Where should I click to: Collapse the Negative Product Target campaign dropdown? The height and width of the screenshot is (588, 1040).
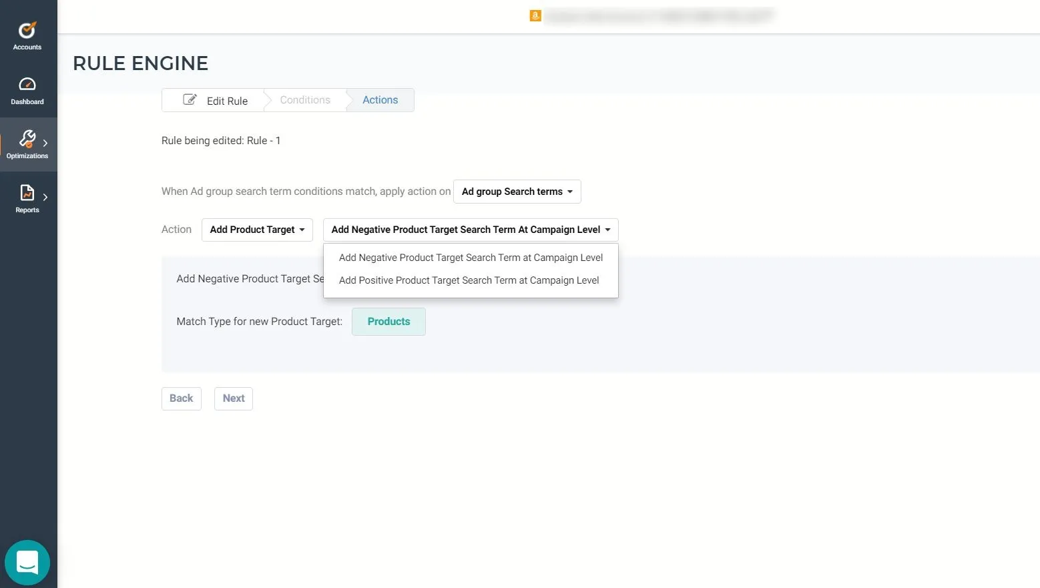tap(471, 230)
